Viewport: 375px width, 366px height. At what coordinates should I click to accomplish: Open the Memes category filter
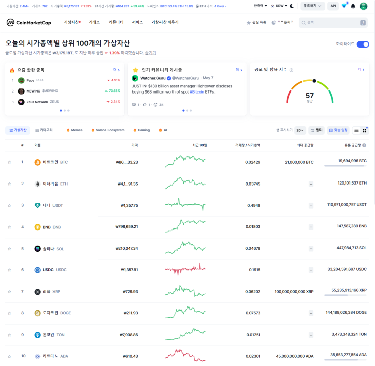coord(74,130)
